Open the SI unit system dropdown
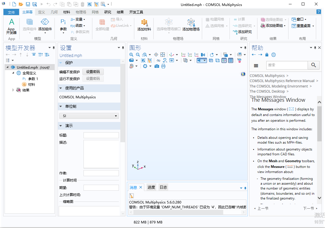The image size is (325, 228). point(89,116)
